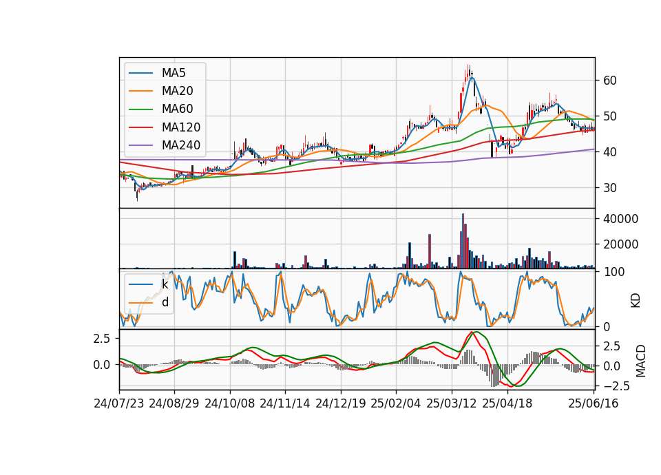Click the 25/02/04 date axis label
This screenshot has width=661, height=475.
click(x=395, y=403)
